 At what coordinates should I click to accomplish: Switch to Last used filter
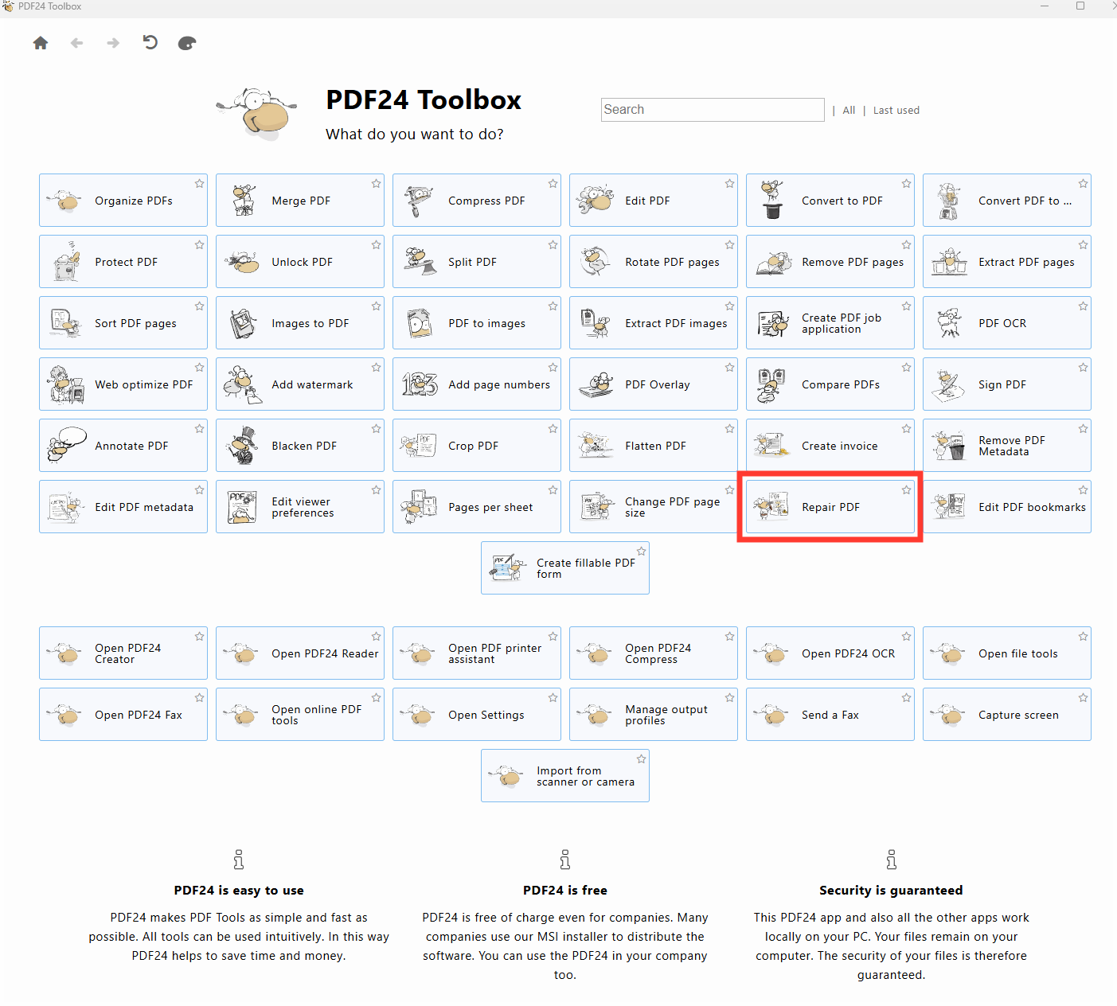896,111
